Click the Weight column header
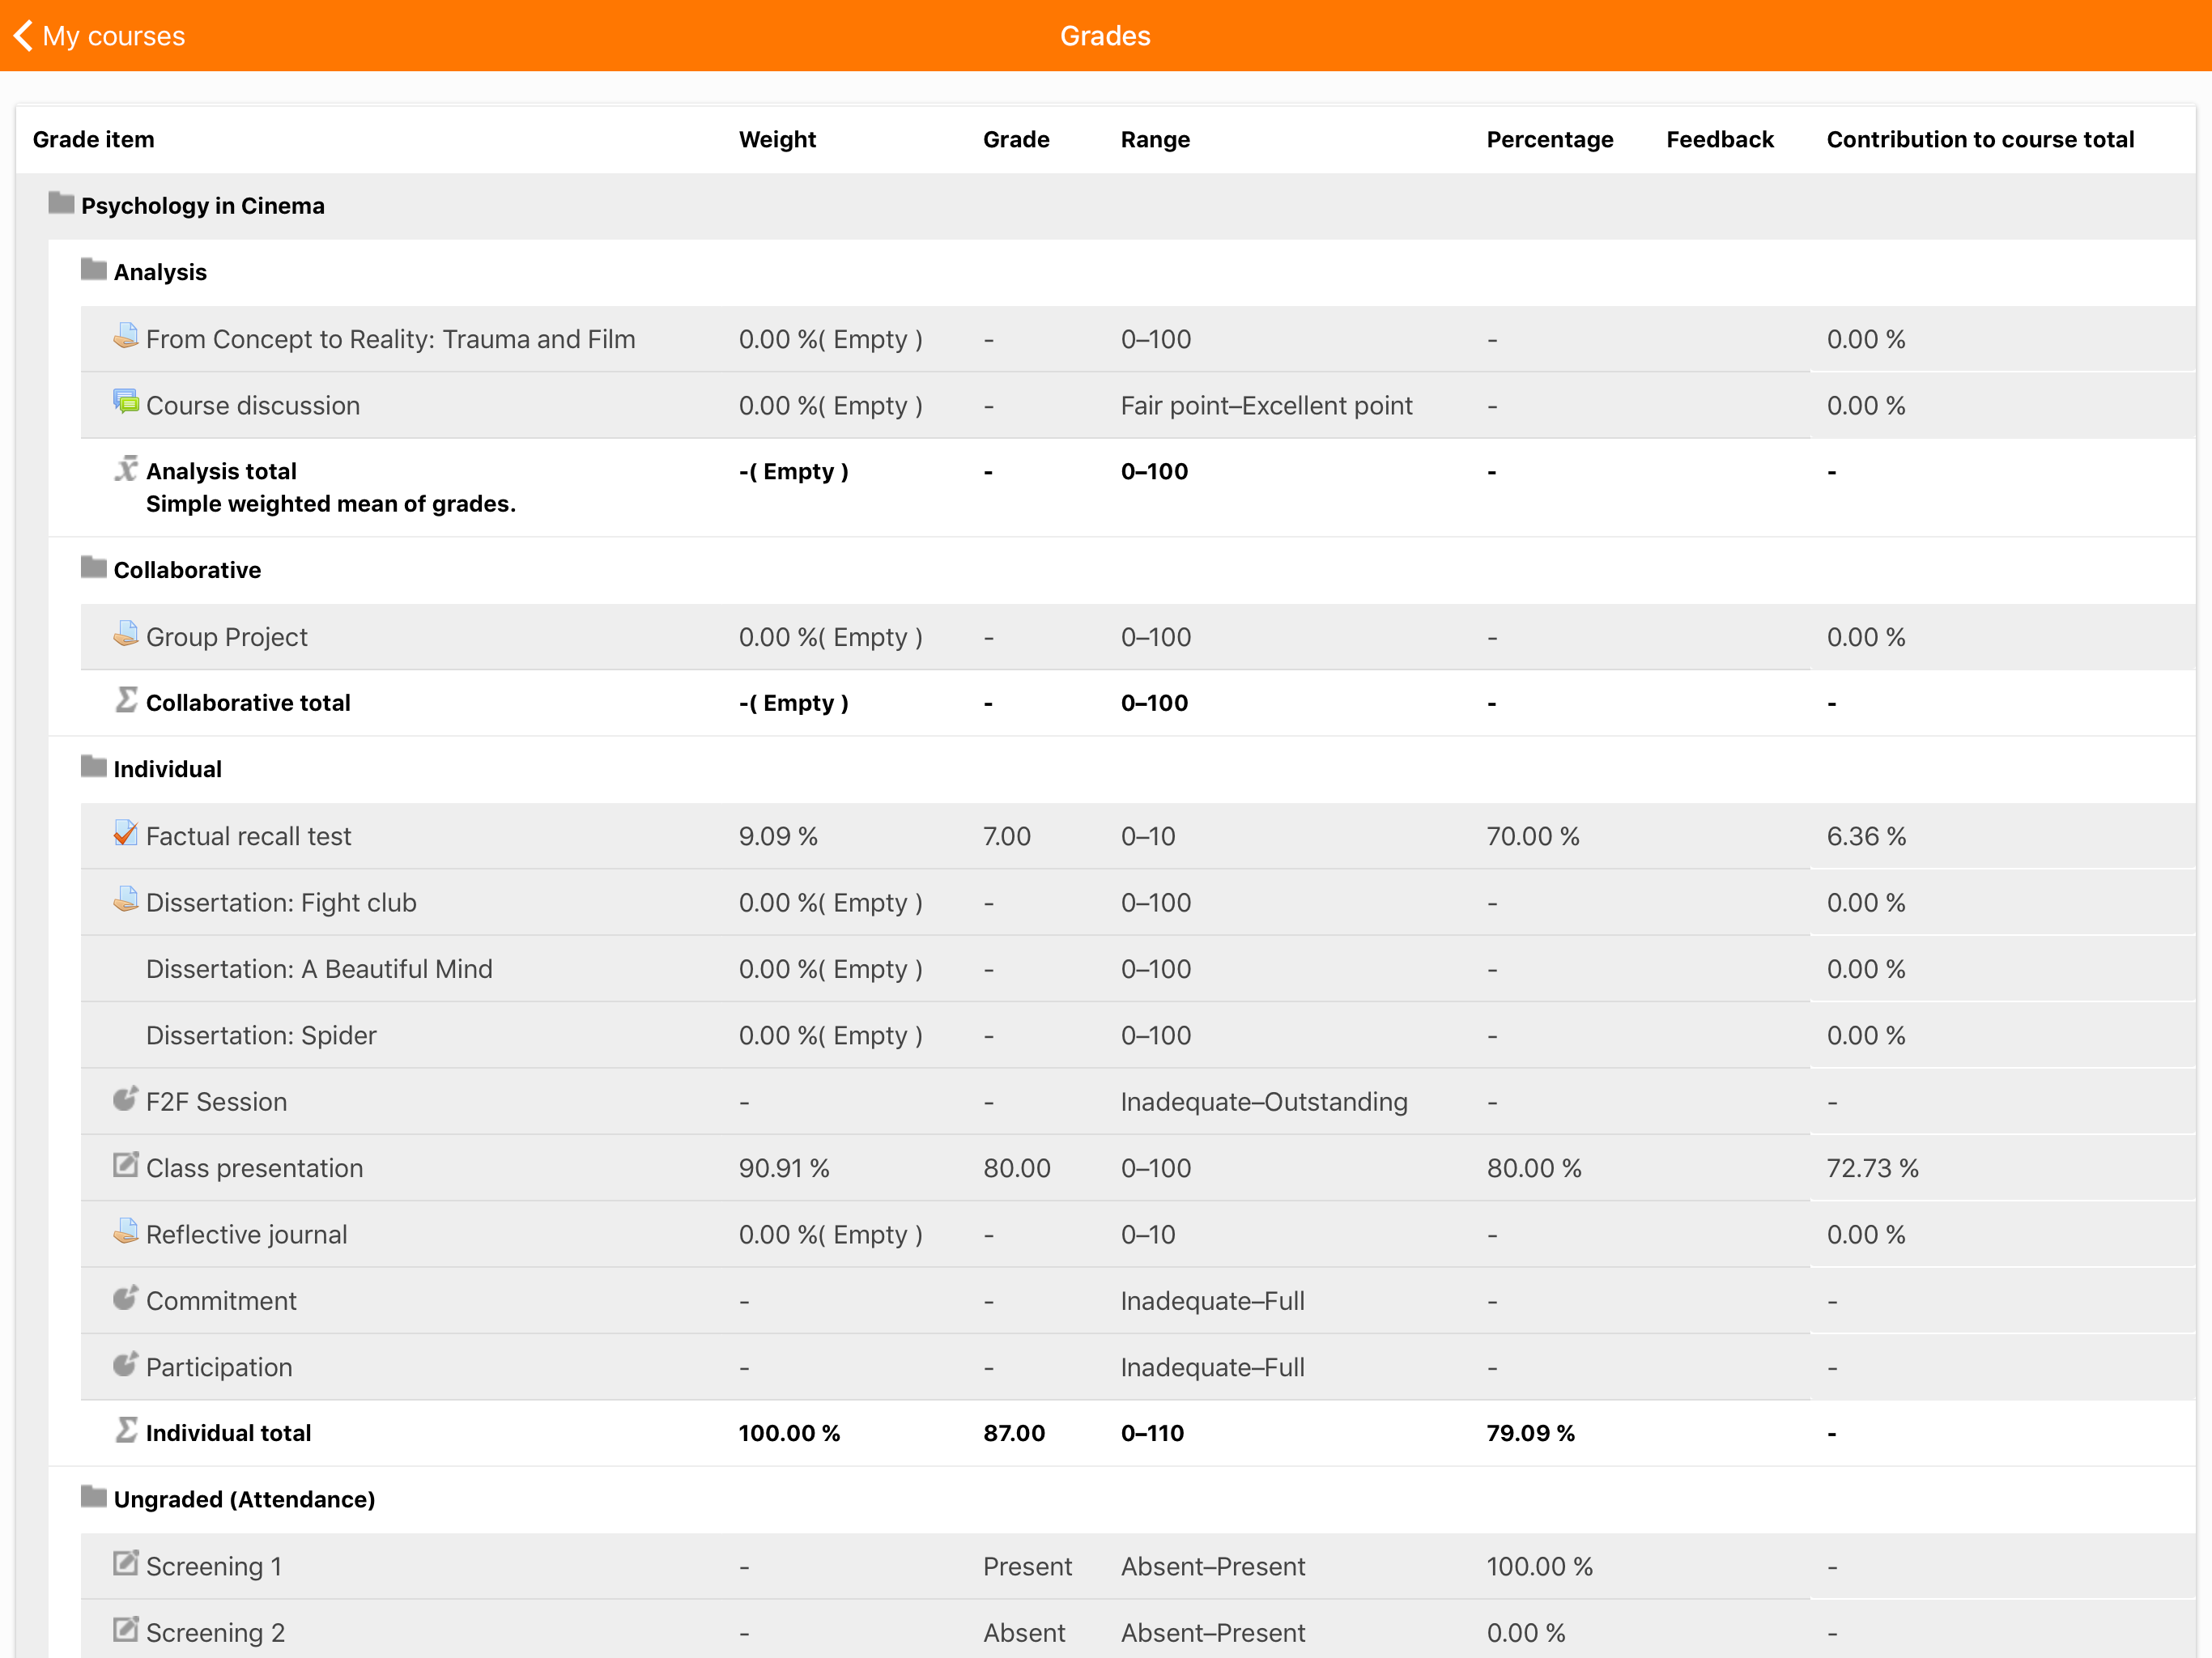Image resolution: width=2212 pixels, height=1658 pixels. (777, 139)
